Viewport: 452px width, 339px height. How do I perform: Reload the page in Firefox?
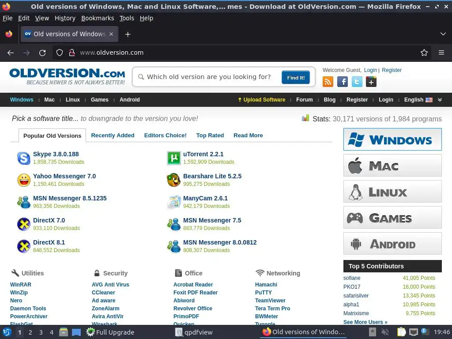tap(42, 53)
